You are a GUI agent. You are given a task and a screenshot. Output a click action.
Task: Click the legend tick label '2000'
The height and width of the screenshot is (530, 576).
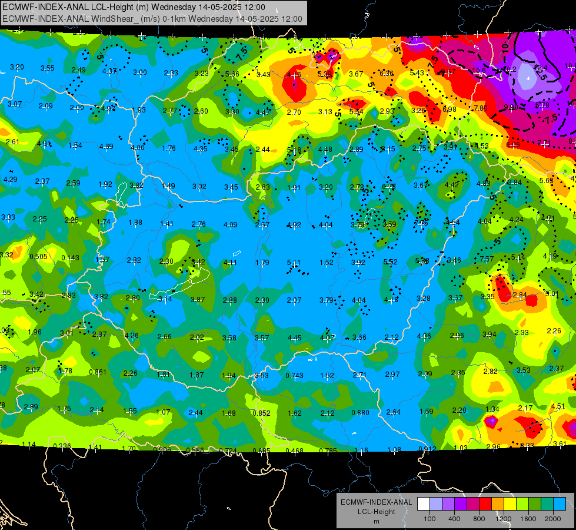[553, 519]
